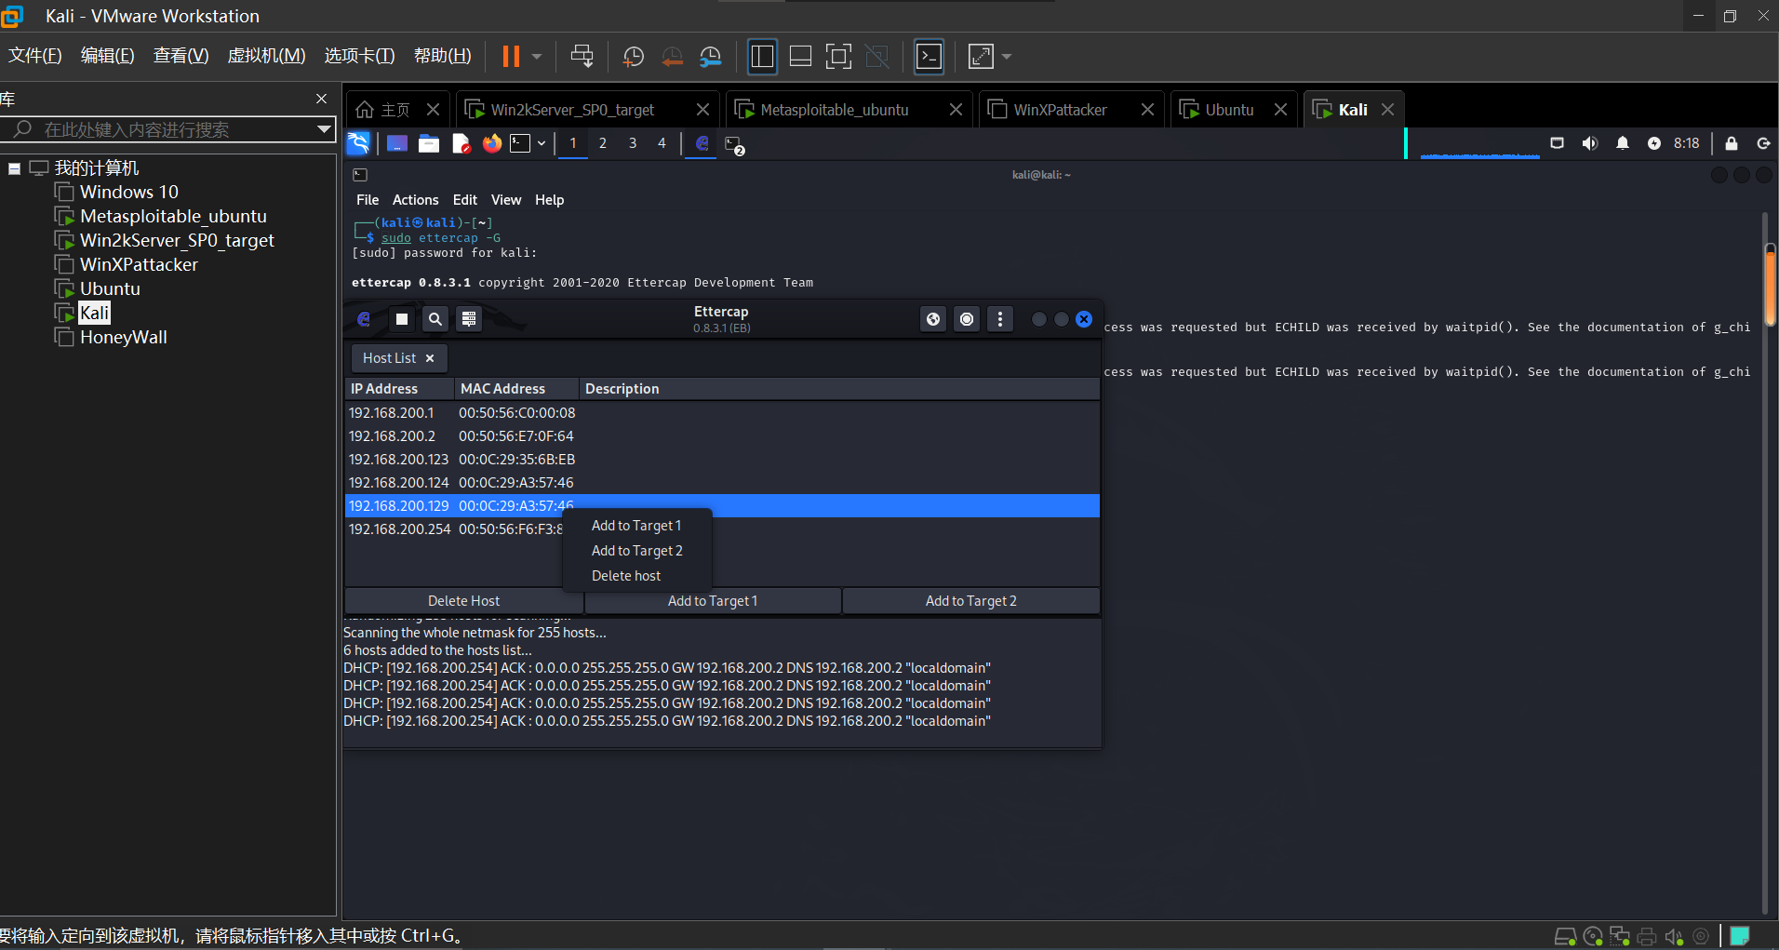Select Windows 10 in the VM library
The width and height of the screenshot is (1779, 950).
128,193
